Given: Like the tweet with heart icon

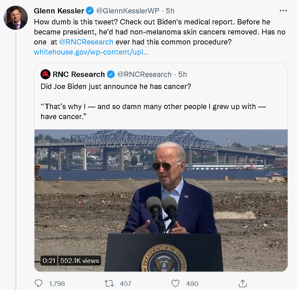Looking at the screenshot, I should pyautogui.click(x=175, y=283).
